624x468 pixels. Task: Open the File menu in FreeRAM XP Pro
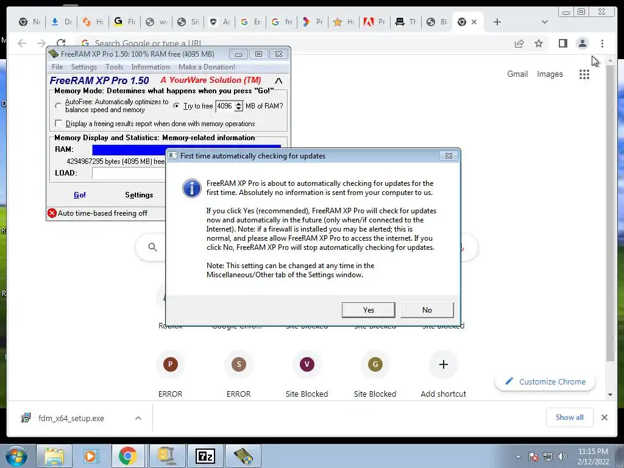[x=57, y=67]
